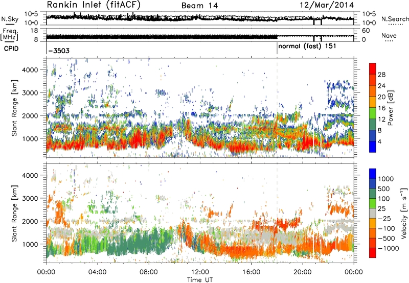
Task: Click the '-1000' tick on velocity colorbar
Action: coord(389,248)
